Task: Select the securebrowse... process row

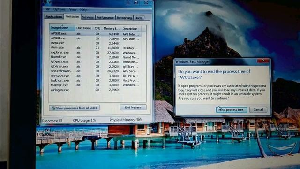Action: (x=95, y=71)
